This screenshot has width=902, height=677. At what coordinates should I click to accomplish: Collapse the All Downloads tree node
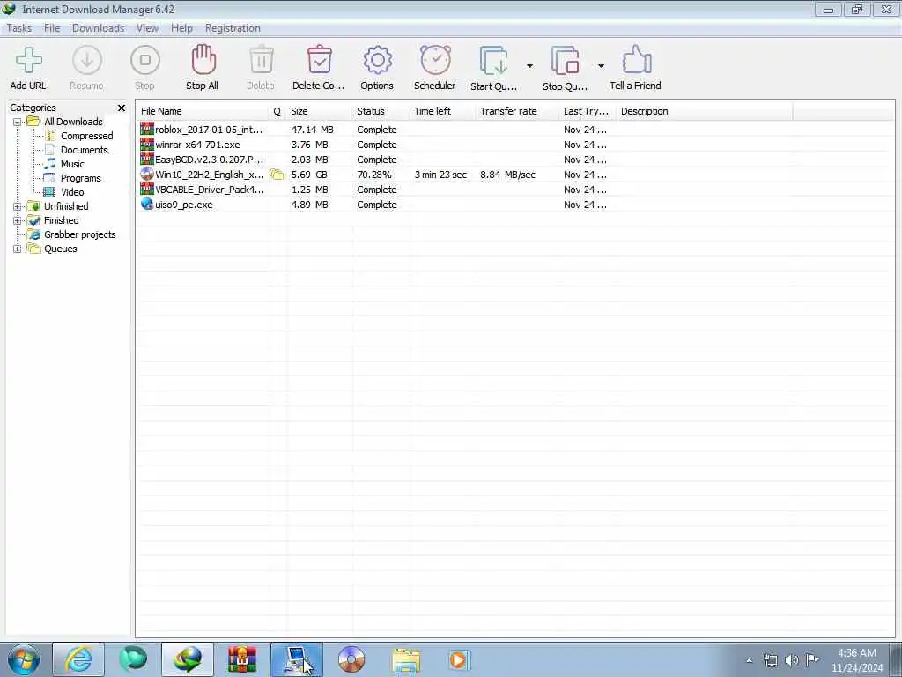pos(18,122)
